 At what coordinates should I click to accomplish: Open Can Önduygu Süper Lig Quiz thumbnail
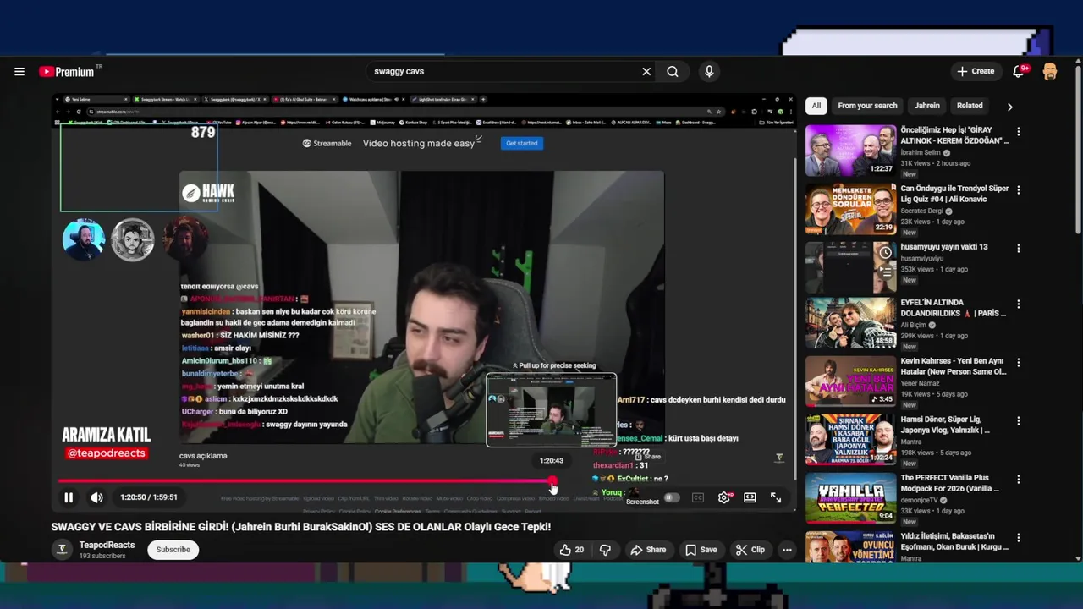pos(850,209)
